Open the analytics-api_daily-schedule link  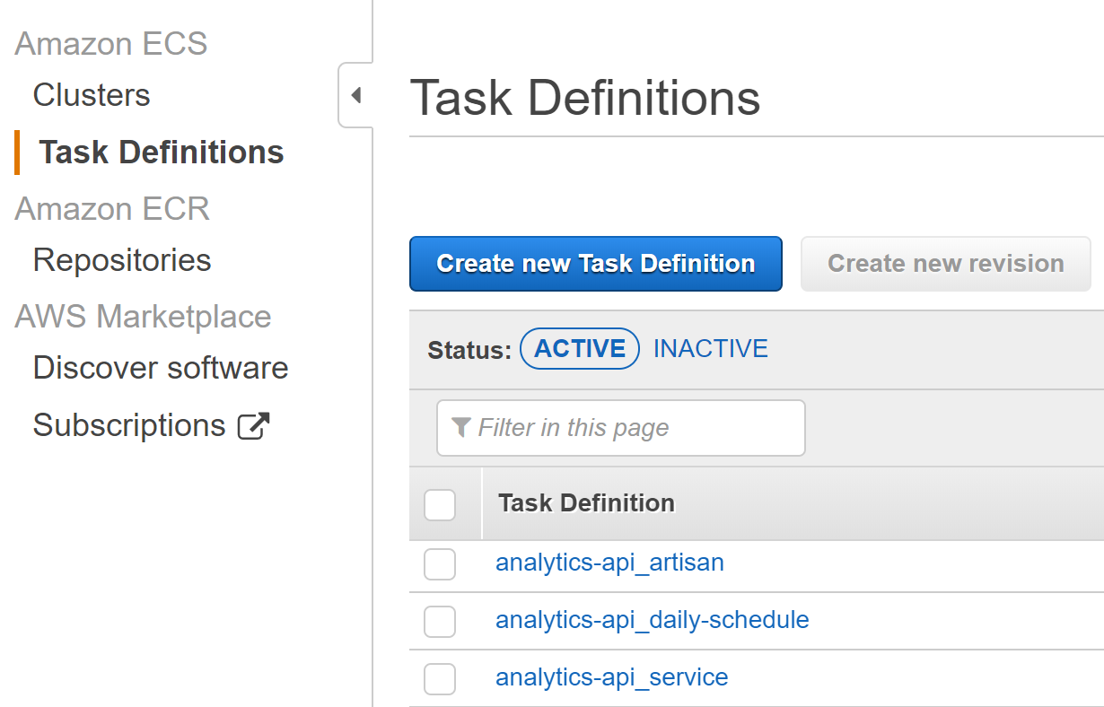pos(653,620)
